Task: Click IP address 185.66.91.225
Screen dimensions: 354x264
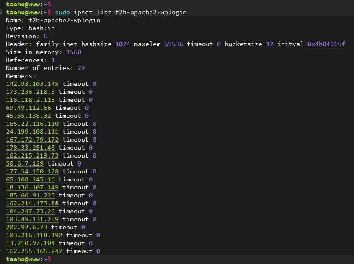Action: coord(30,195)
